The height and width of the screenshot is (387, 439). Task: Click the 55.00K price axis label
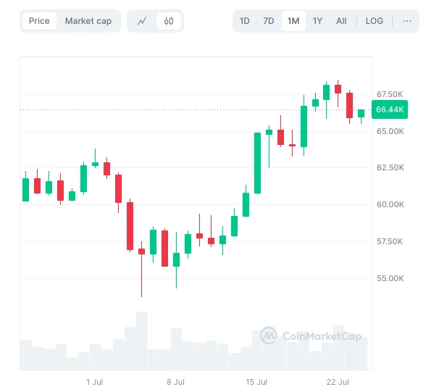390,278
